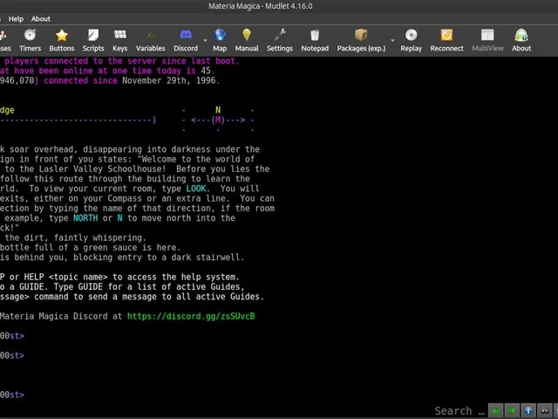Open the Notepad tool
The width and height of the screenshot is (558, 419).
click(315, 40)
